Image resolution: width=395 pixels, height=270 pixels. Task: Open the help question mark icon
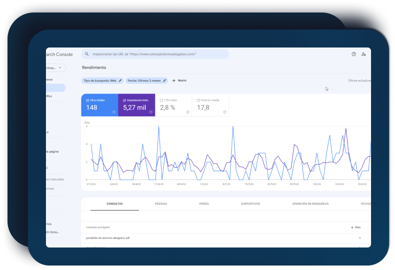pos(354,54)
